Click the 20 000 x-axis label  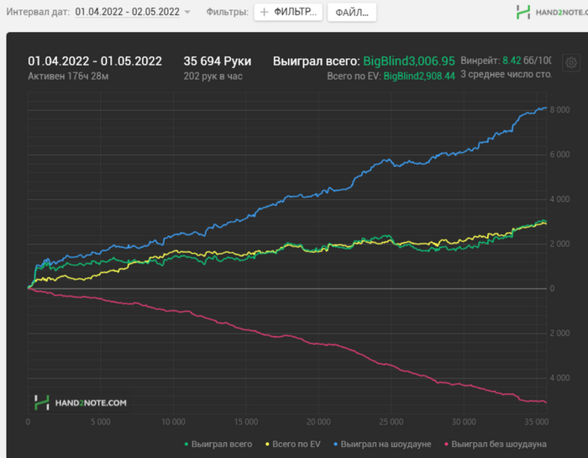click(x=318, y=422)
